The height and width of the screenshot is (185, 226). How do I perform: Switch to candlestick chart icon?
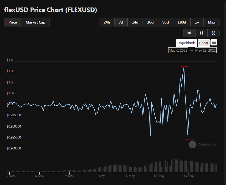(201, 33)
